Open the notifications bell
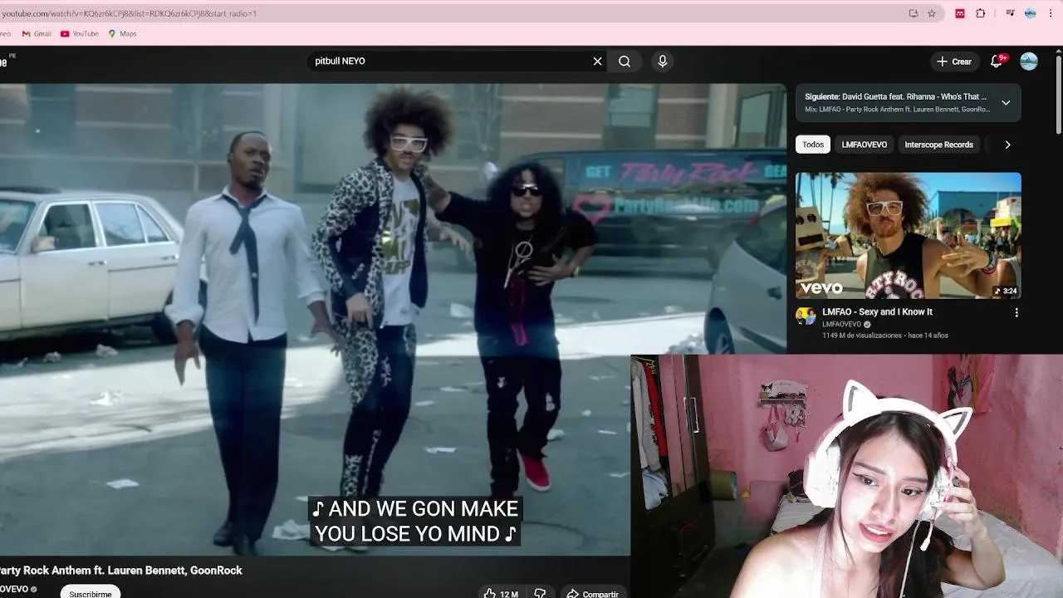Viewport: 1063px width, 598px height. pyautogui.click(x=997, y=61)
